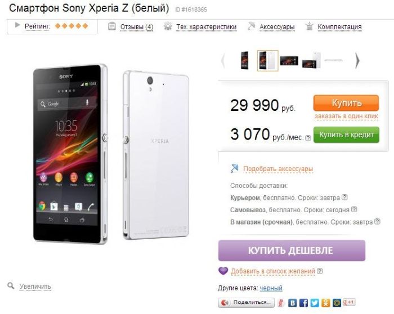Go to next thumbnails with right arrow

(357, 61)
